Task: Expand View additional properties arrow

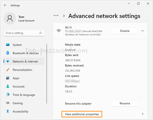Action: [x=143, y=114]
